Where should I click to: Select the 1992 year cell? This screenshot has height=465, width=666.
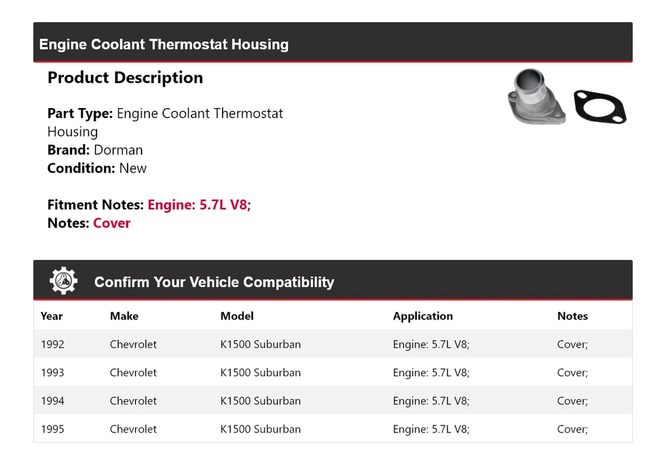tap(52, 344)
